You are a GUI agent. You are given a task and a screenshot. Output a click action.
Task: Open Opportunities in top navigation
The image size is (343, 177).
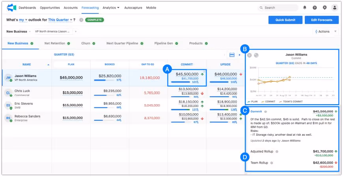50,7
